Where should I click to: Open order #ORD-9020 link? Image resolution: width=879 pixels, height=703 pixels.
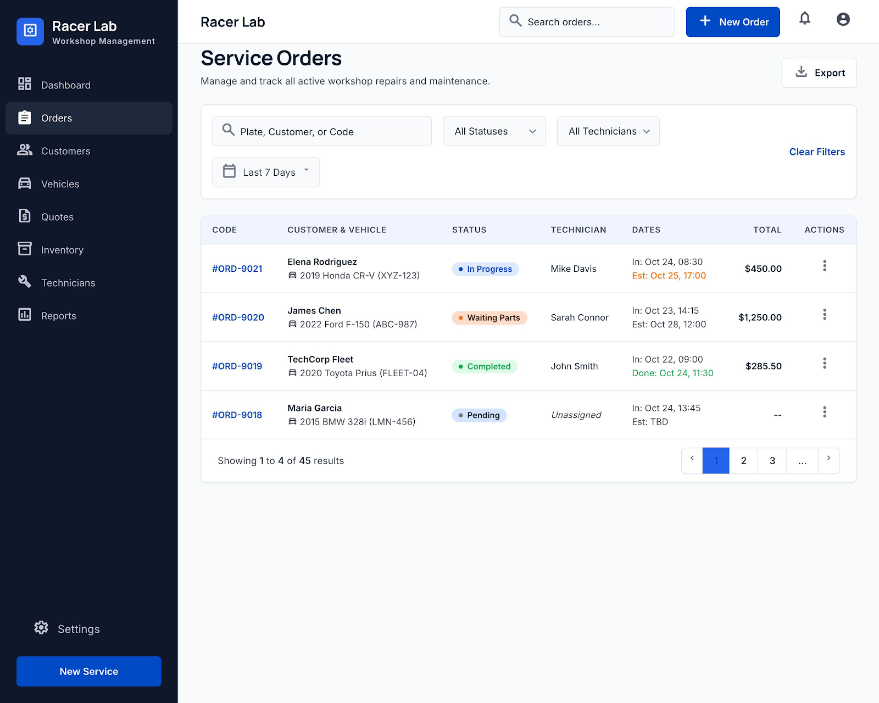pyautogui.click(x=238, y=317)
